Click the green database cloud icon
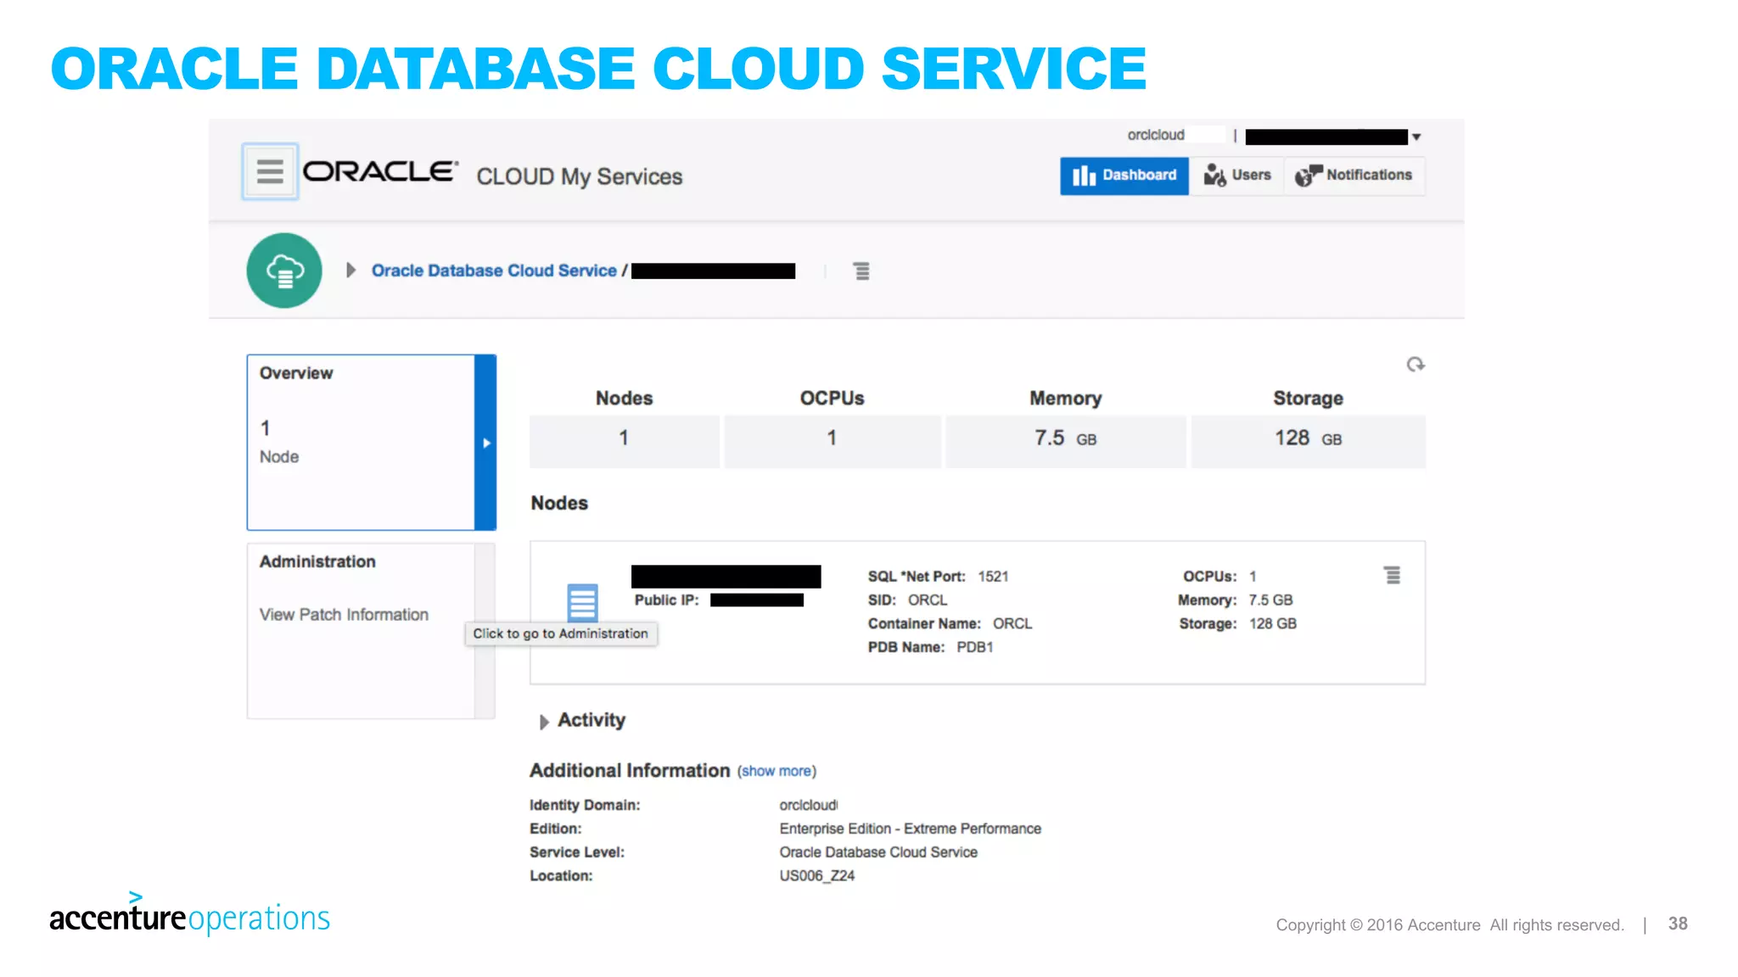The width and height of the screenshot is (1738, 977). tap(284, 271)
